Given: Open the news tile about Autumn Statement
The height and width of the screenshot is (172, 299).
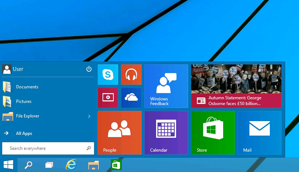Looking at the screenshot, I should [x=236, y=86].
